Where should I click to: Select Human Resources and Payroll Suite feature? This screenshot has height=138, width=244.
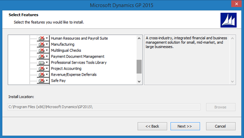point(79,38)
